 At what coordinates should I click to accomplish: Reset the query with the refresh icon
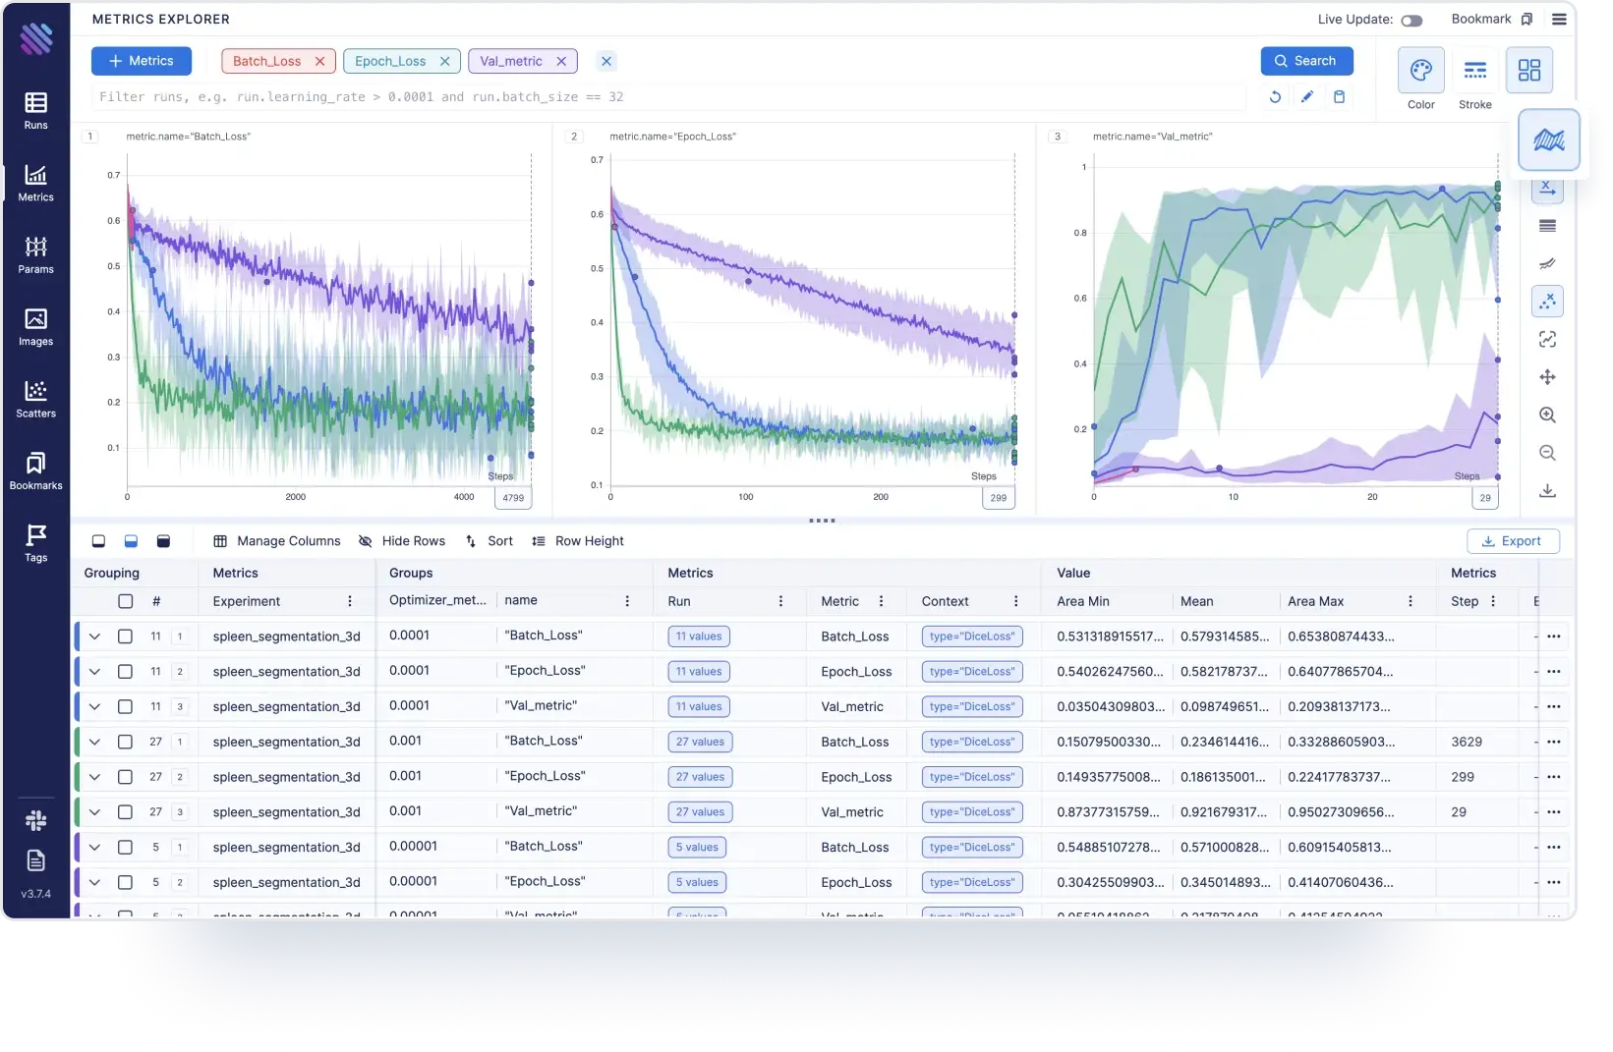(1275, 96)
